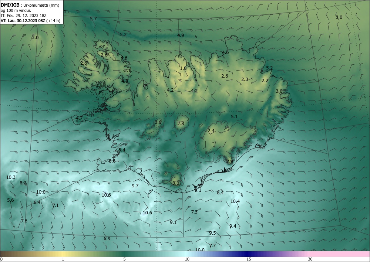Viewport: 370px width, 262px height.
Task: Click the 1.8 value in north Iceland
Action: 184,68
